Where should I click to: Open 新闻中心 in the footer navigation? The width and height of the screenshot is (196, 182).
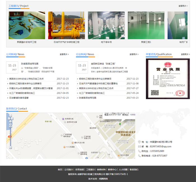(x=112, y=170)
